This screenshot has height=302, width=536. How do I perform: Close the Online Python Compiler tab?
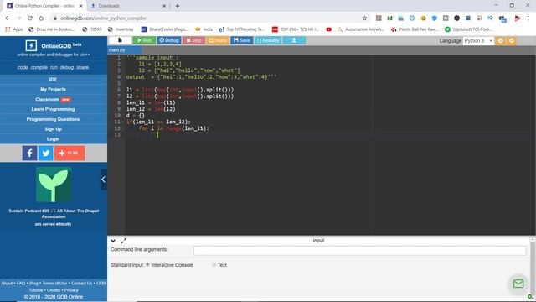click(x=81, y=6)
